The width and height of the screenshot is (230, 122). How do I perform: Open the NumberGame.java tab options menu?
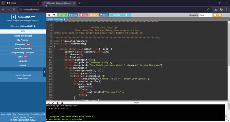point(64,19)
